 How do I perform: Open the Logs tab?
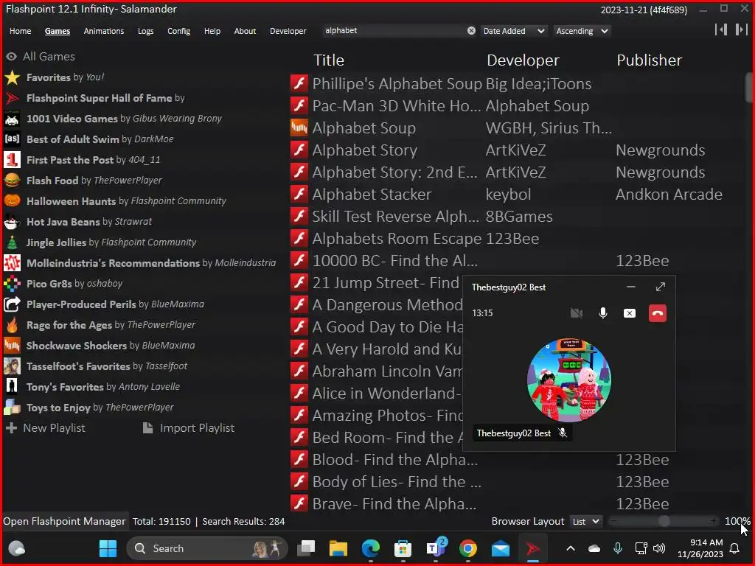(x=145, y=31)
